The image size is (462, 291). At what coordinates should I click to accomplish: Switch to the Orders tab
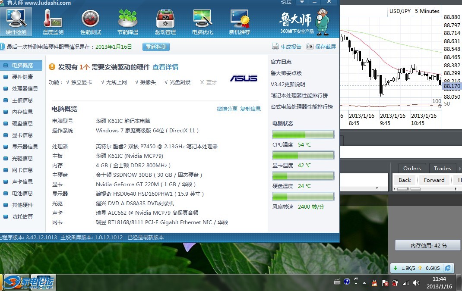(411, 168)
